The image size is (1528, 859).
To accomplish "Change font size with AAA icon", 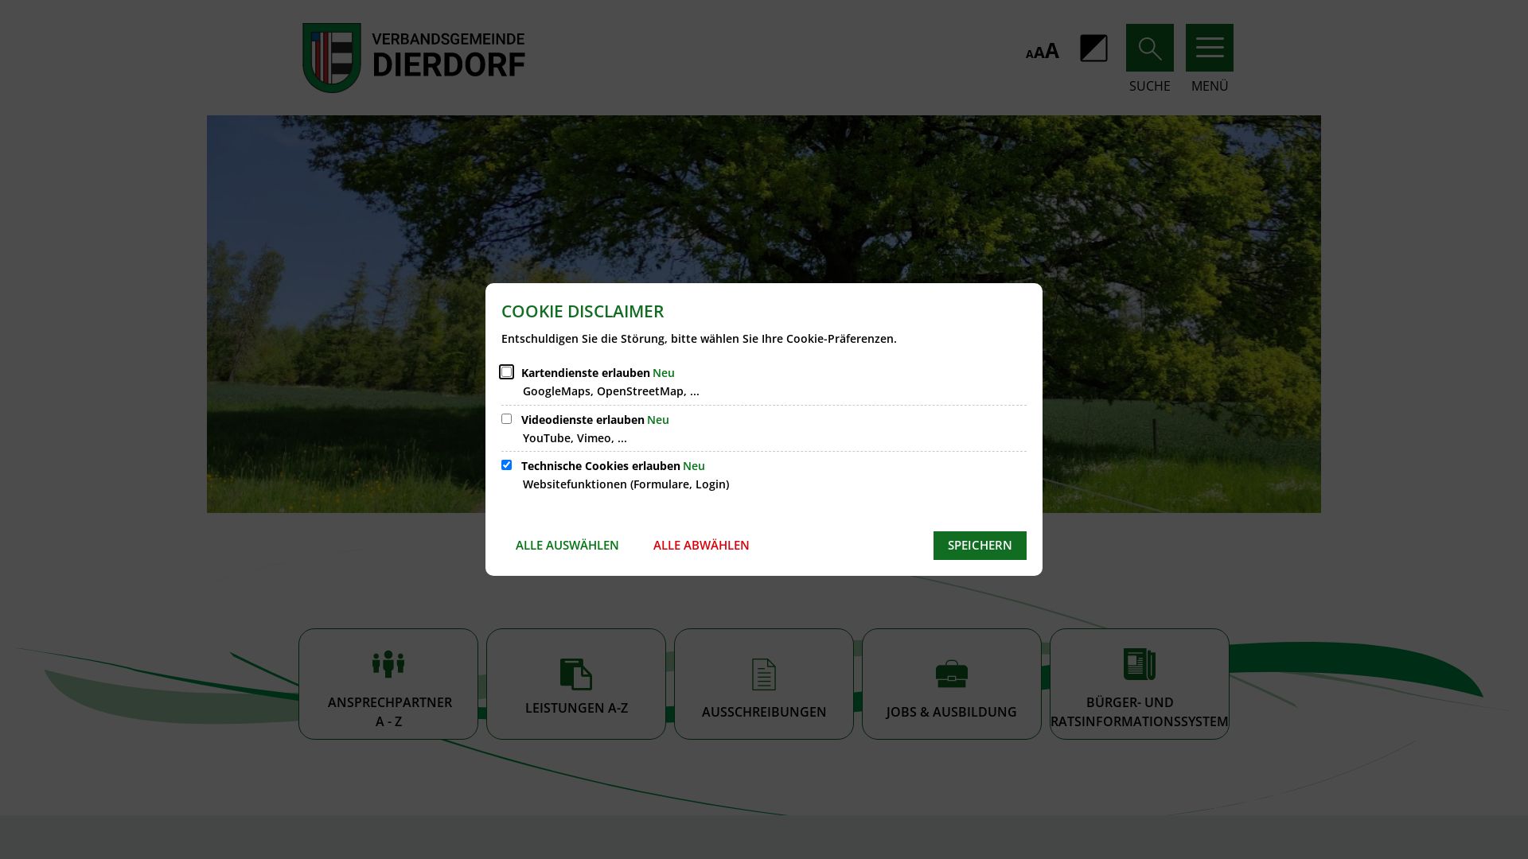I will tap(1042, 52).
